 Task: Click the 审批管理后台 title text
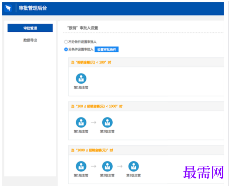pyautogui.click(x=33, y=8)
